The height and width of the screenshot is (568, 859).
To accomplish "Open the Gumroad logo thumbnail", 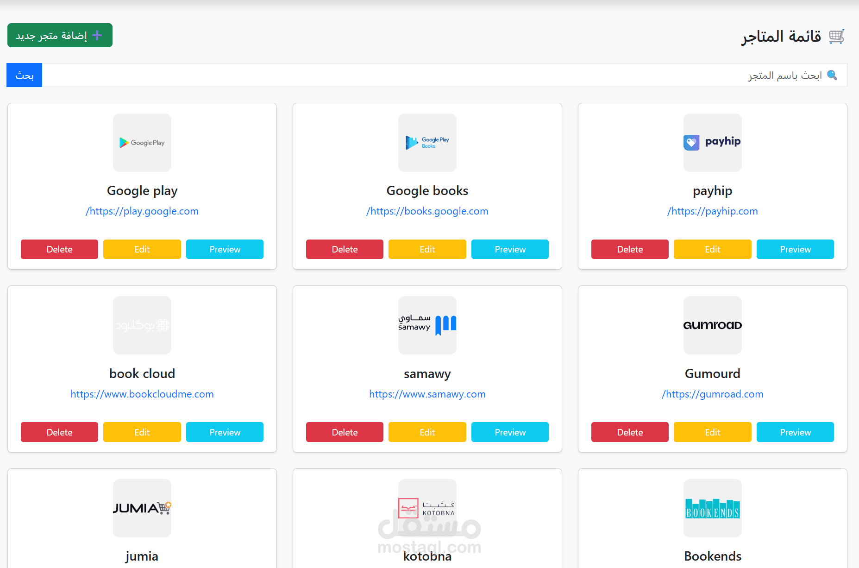I will point(713,325).
